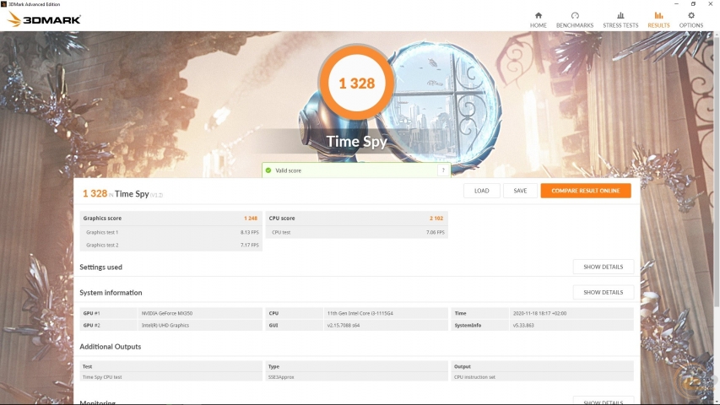Click the green valid score checkmark
This screenshot has width=720, height=405.
tap(268, 170)
